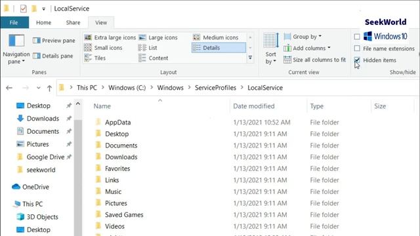Image resolution: width=420 pixels, height=236 pixels.
Task: Click Size all columns to fit
Action: (315, 60)
